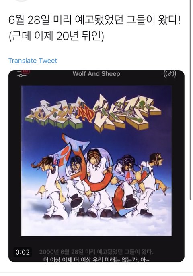Click the Wolf And Sheep song title
Viewport: 193px width, 276px height.
pos(96,73)
